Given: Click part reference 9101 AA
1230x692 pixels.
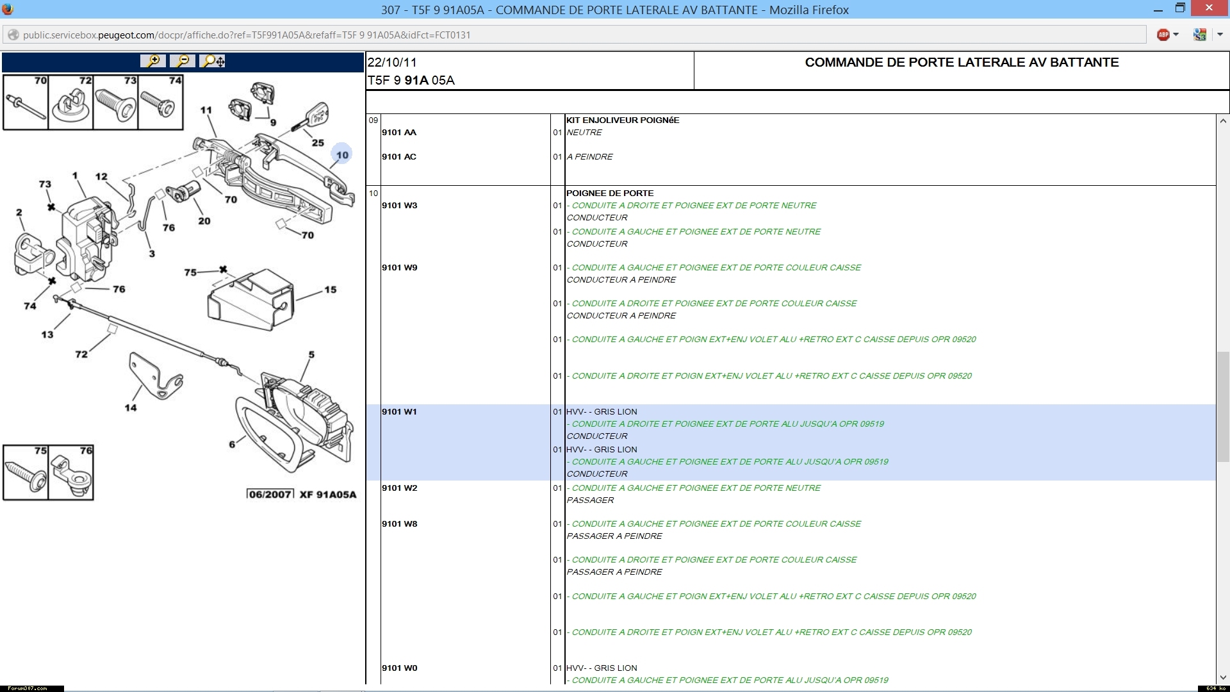Looking at the screenshot, I should pyautogui.click(x=398, y=132).
